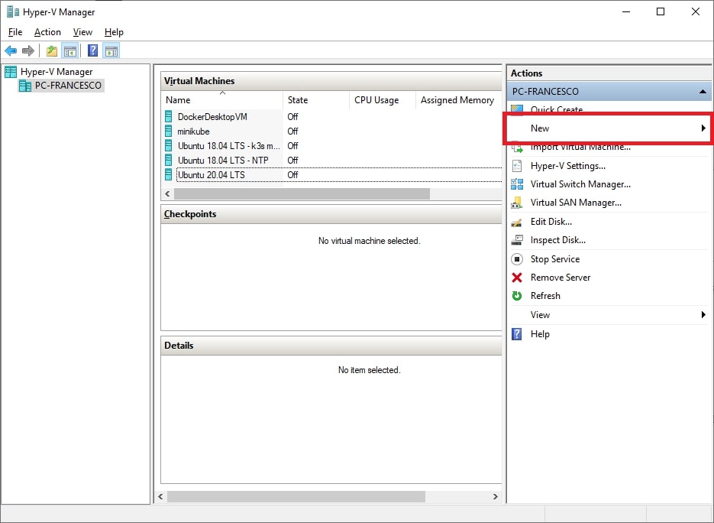Select Hyper-V Manager root tree node

57,72
